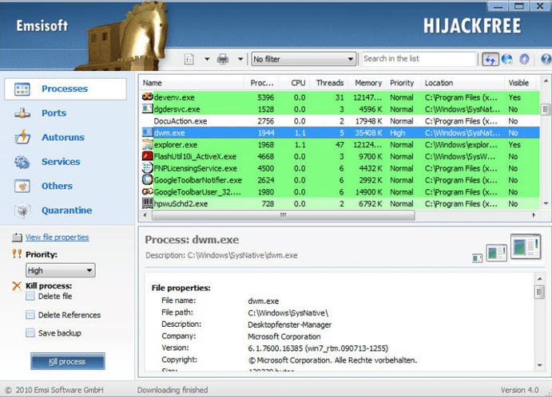
Task: Select the hpwuSchd2.exe process row
Action: click(x=340, y=204)
